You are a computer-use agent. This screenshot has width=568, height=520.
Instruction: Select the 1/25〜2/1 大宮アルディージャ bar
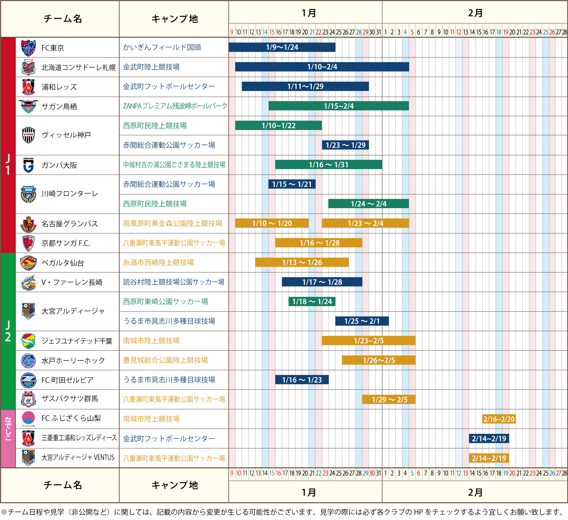tap(362, 321)
